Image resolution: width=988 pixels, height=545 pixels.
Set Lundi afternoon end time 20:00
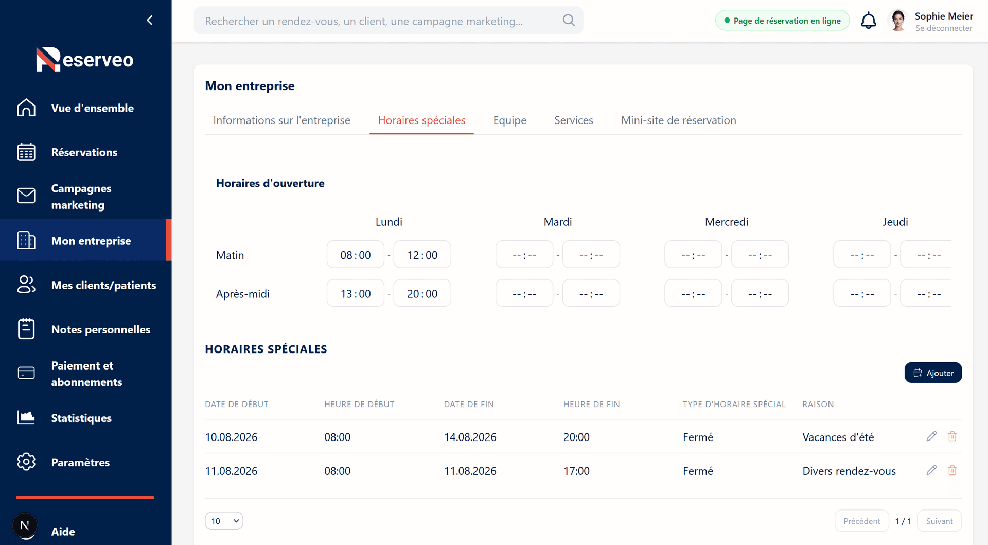pos(422,293)
